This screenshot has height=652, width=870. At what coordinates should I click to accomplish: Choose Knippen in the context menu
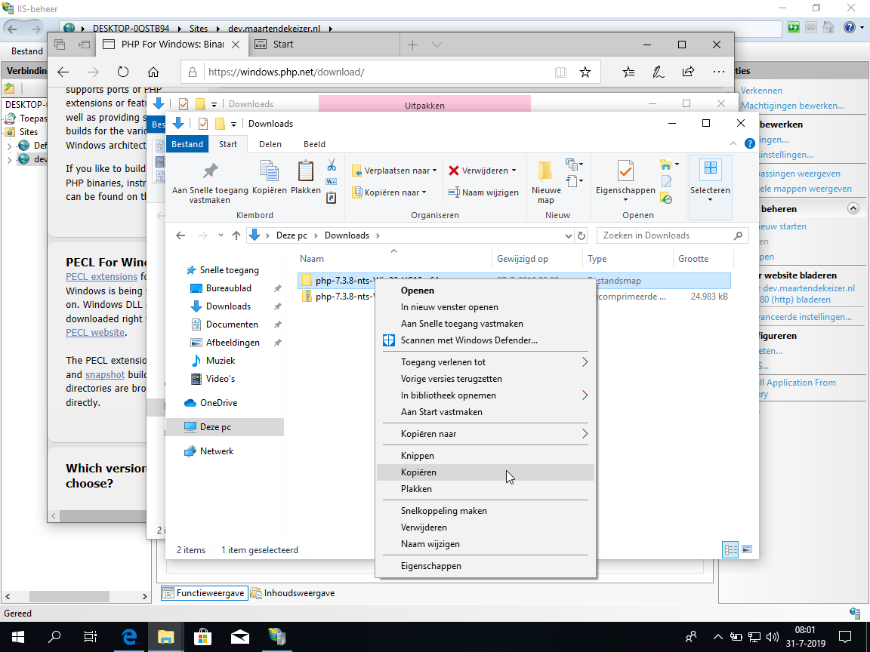pos(486,456)
